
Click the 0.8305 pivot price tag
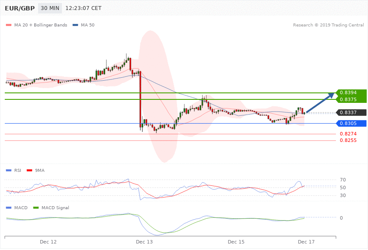point(351,123)
